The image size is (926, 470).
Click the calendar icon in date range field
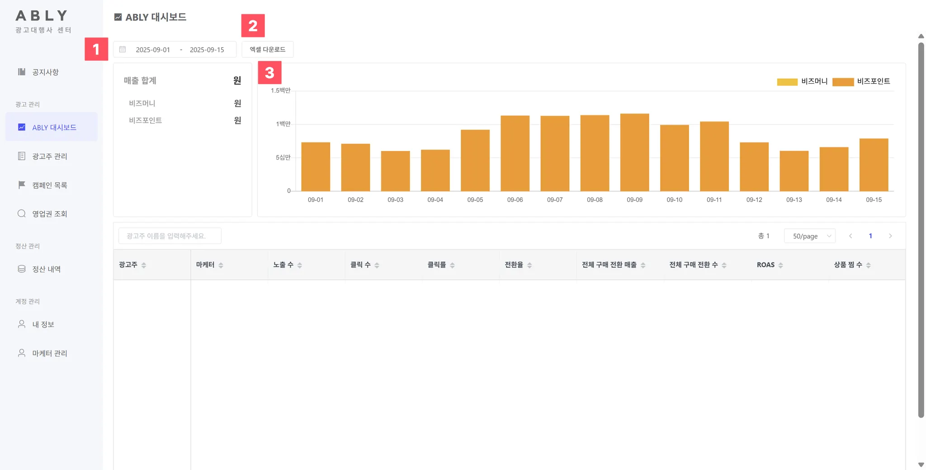[x=123, y=49]
